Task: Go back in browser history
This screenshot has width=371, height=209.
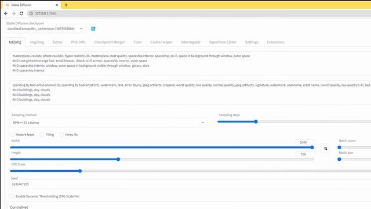Action: 6,13
